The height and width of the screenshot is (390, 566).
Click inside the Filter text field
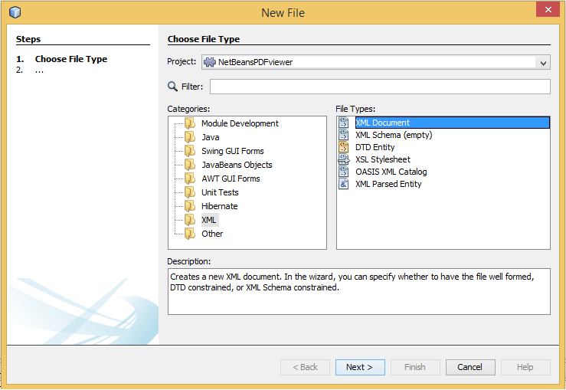click(375, 87)
